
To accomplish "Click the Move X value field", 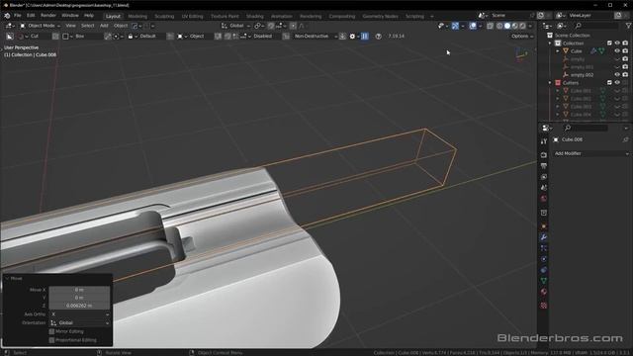I will [79, 290].
